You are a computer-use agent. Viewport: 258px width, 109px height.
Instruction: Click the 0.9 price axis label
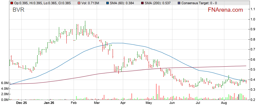[253, 29]
